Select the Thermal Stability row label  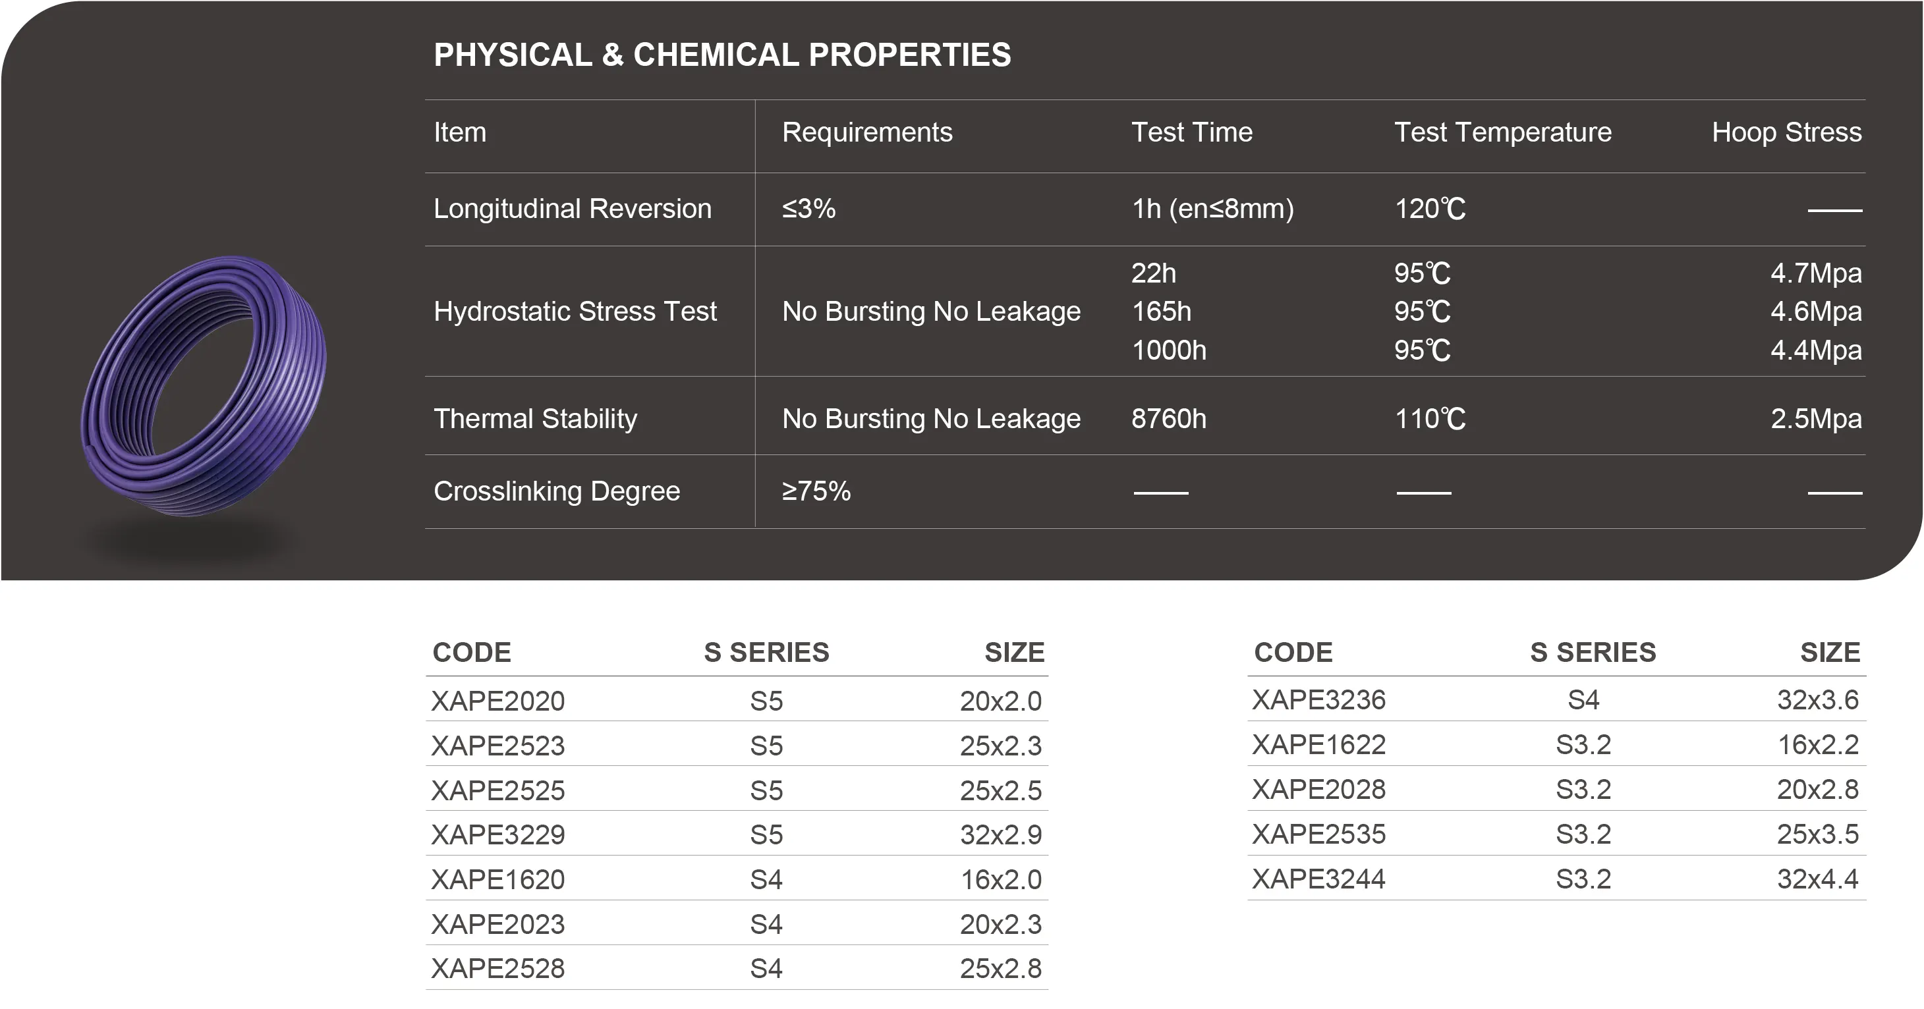coord(535,419)
